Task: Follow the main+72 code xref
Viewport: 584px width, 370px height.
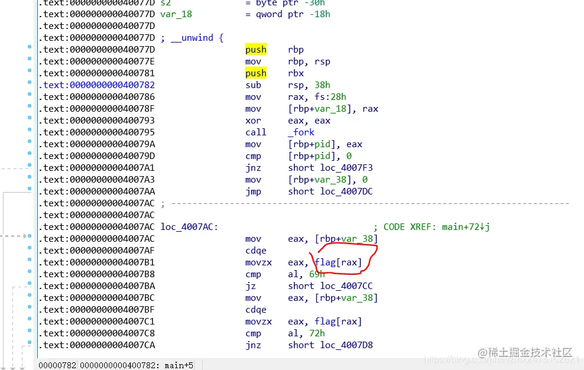Action: pyautogui.click(x=466, y=227)
